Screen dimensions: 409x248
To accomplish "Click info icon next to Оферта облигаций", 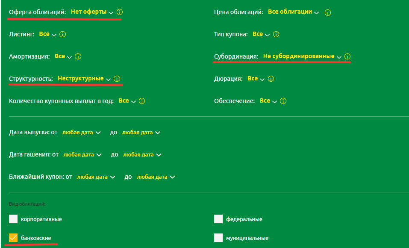I will (120, 12).
